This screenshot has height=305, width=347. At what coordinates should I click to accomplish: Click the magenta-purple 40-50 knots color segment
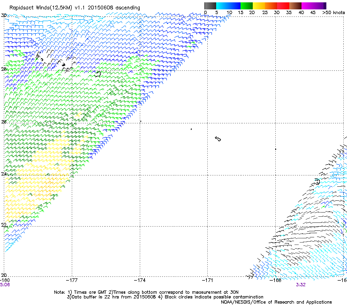tap(314, 6)
